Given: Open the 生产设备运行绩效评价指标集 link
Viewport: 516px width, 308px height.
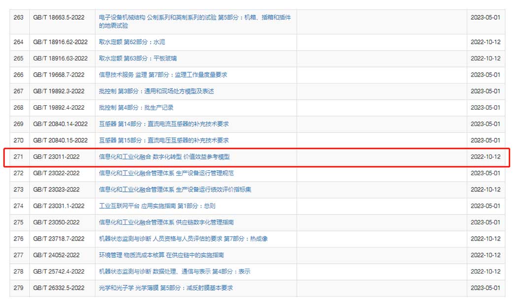Looking at the screenshot, I should click(x=175, y=189).
